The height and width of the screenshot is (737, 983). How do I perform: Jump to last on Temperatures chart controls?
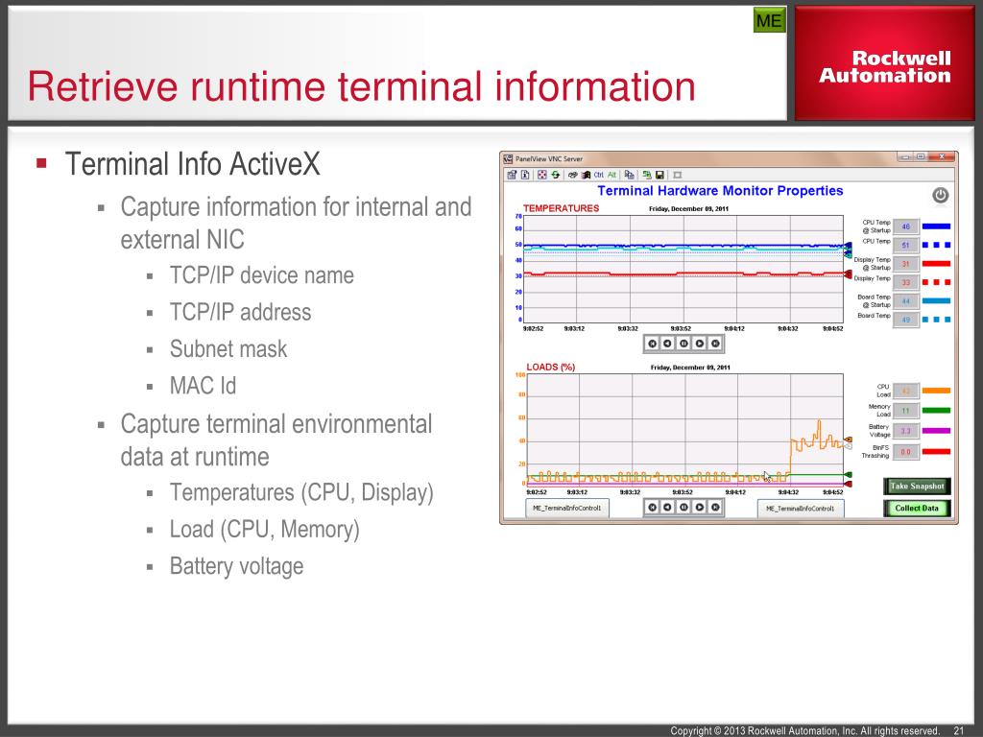[715, 344]
